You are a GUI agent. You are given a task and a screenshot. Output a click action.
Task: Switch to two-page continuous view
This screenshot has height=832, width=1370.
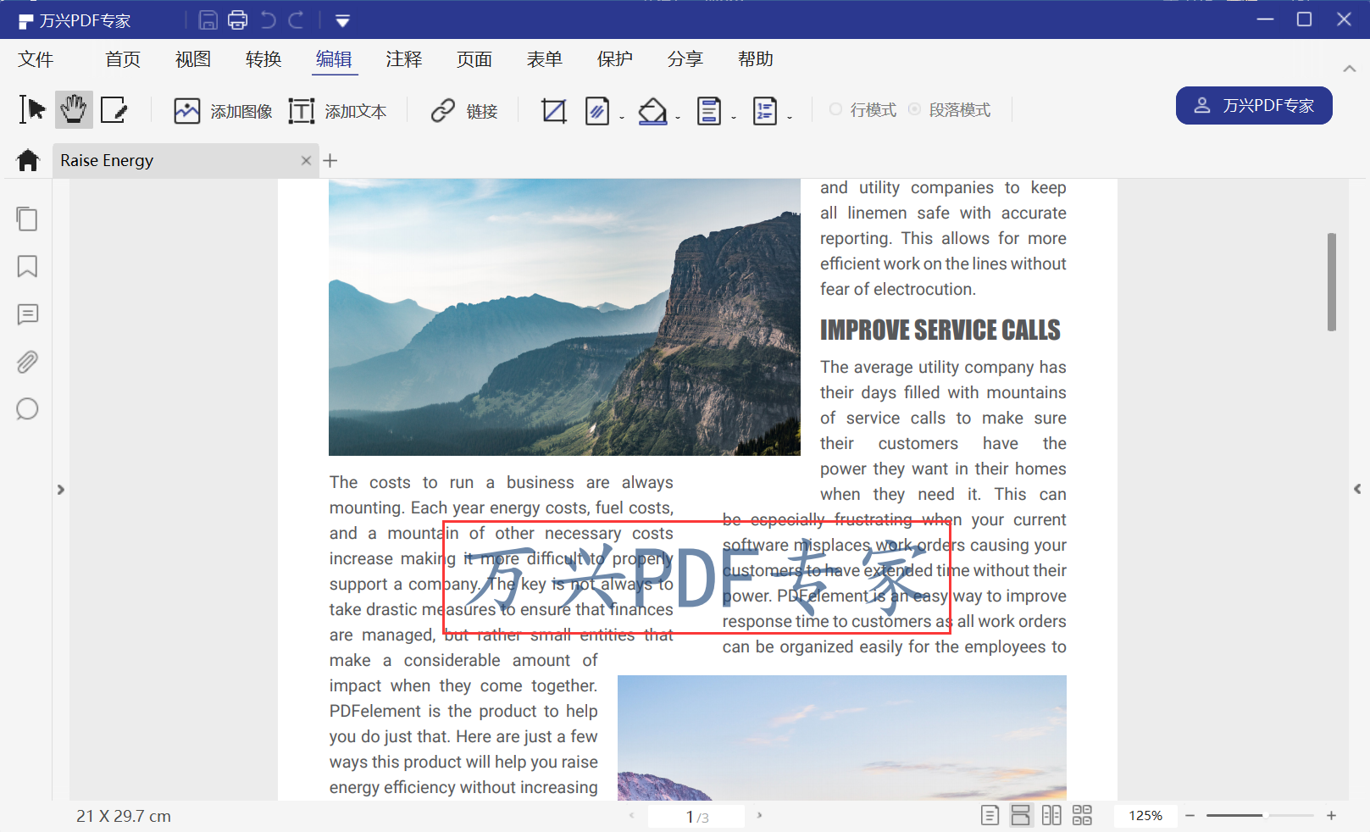click(1082, 816)
